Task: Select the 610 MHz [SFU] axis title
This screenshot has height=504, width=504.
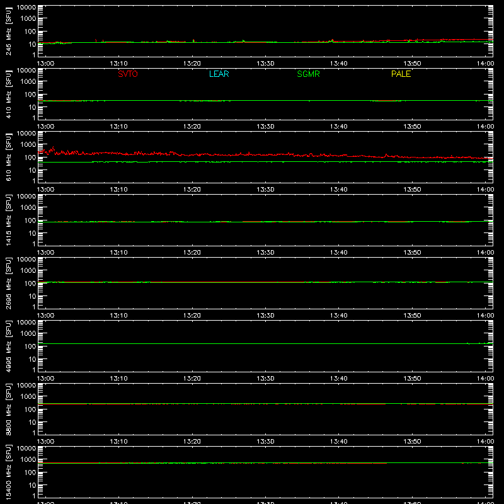Action: [x=9, y=157]
